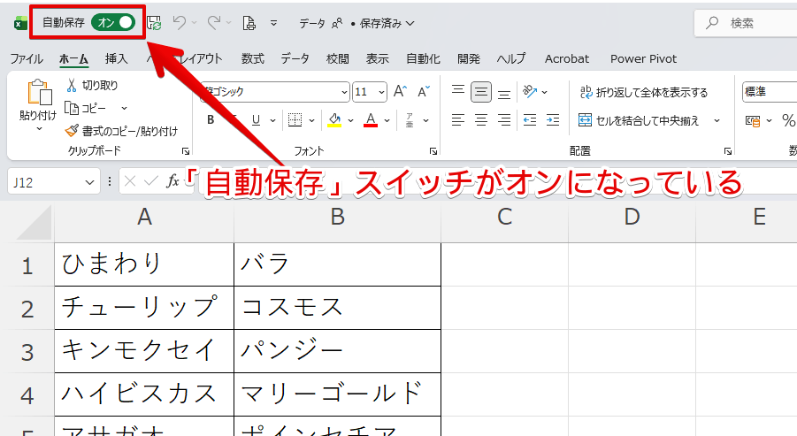This screenshot has width=797, height=436.
Task: Align text to top
Action: 458,91
